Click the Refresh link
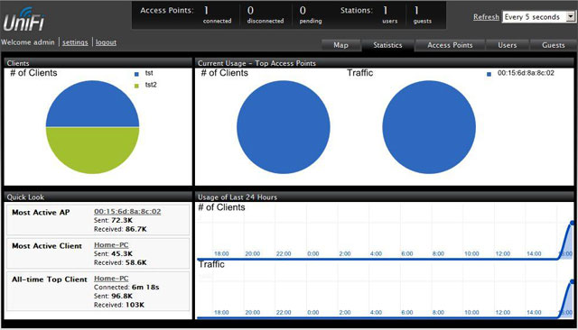 [x=486, y=17]
